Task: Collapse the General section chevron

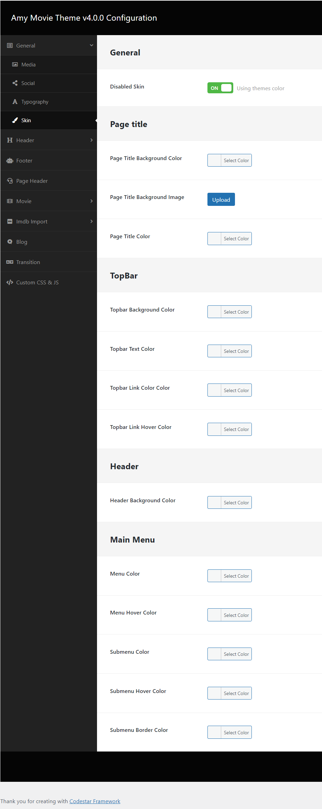Action: pyautogui.click(x=92, y=45)
